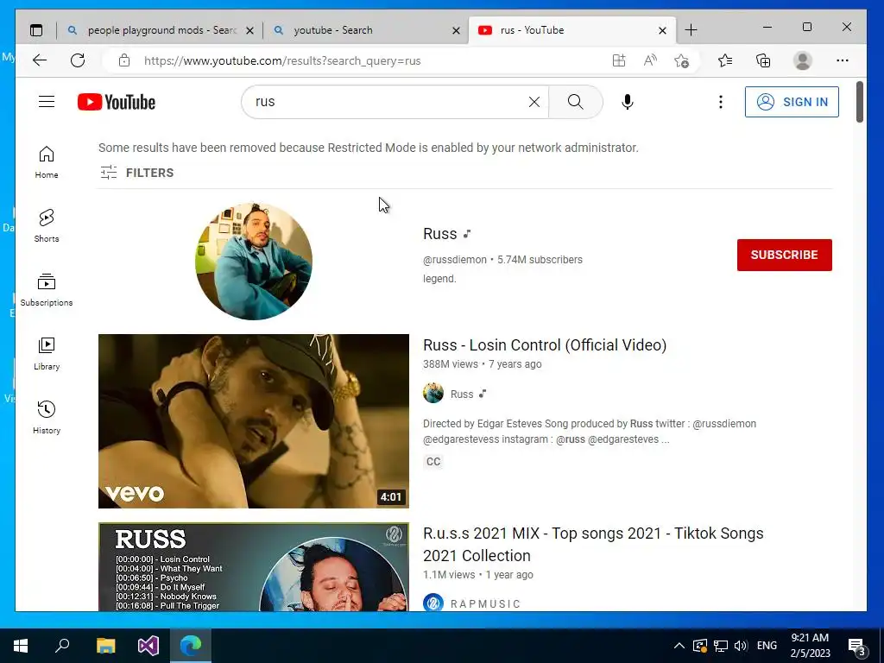884x663 pixels.
Task: Open notification center icon
Action: coord(857,646)
